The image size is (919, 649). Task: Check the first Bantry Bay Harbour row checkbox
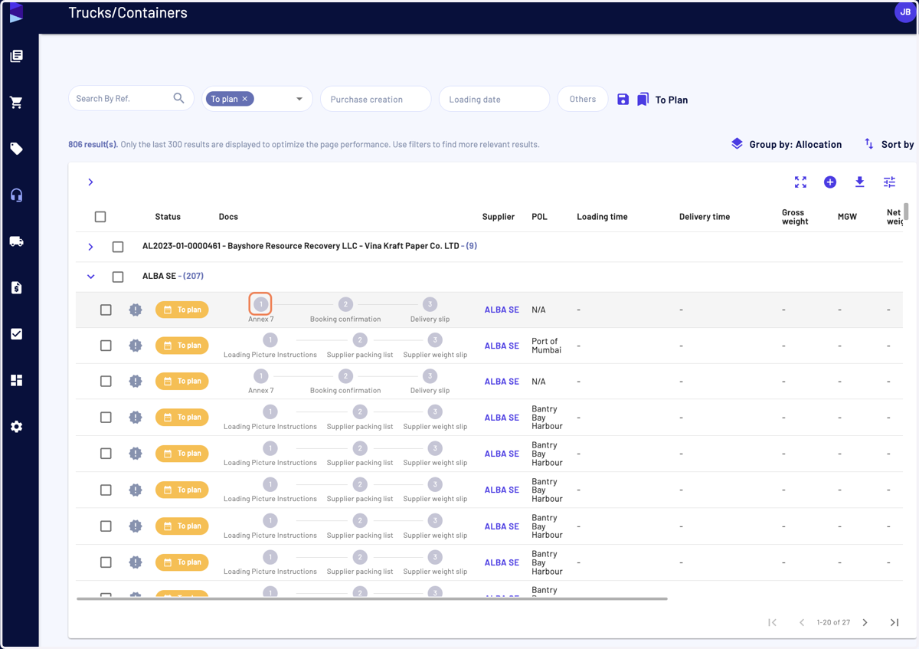[106, 418]
